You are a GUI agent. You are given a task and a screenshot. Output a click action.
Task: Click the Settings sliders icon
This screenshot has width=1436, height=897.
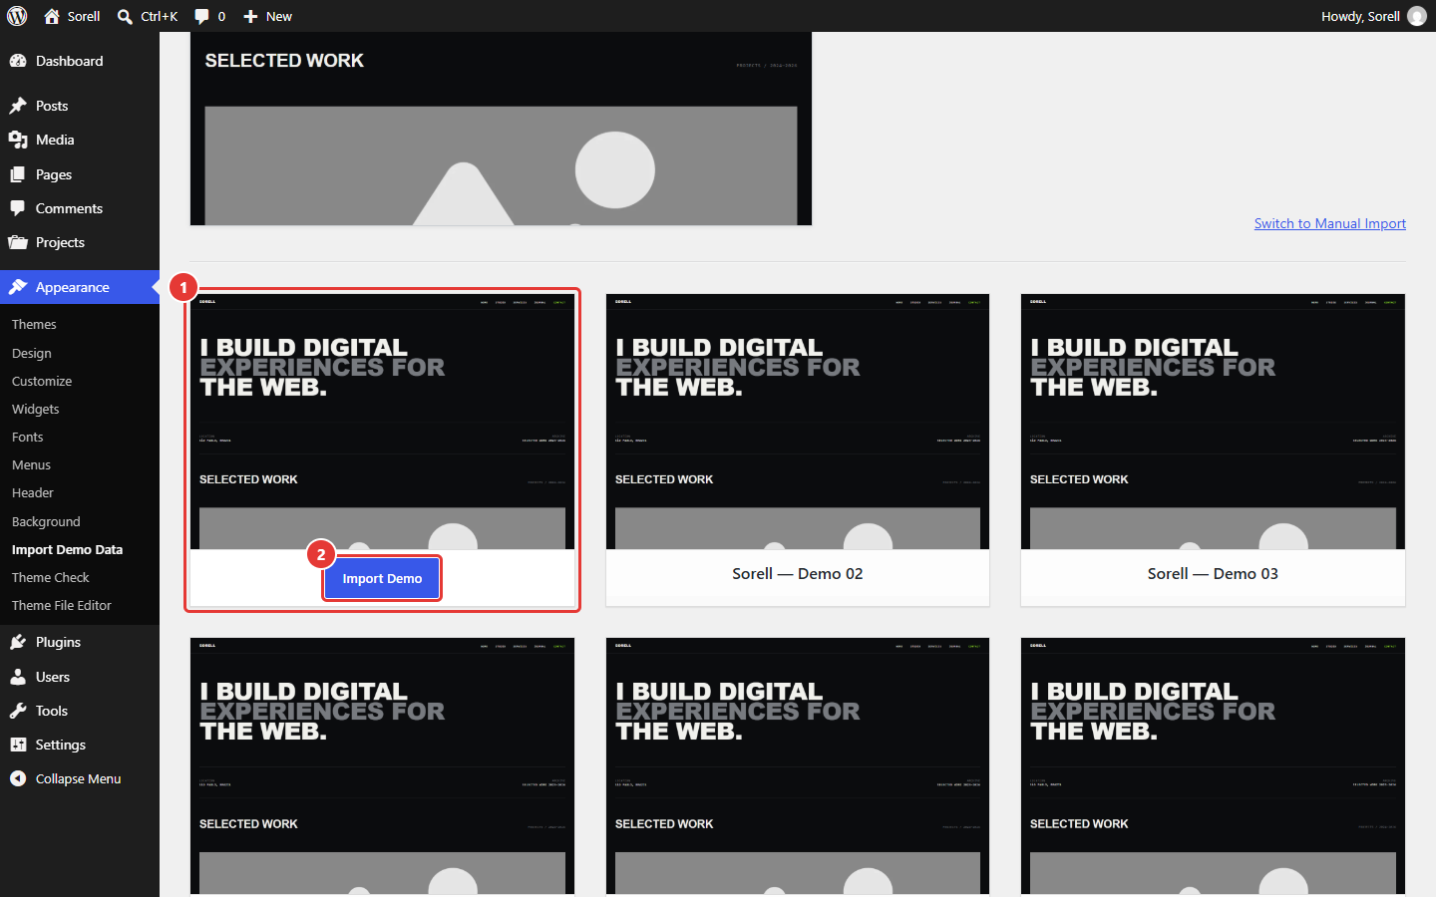tap(18, 745)
